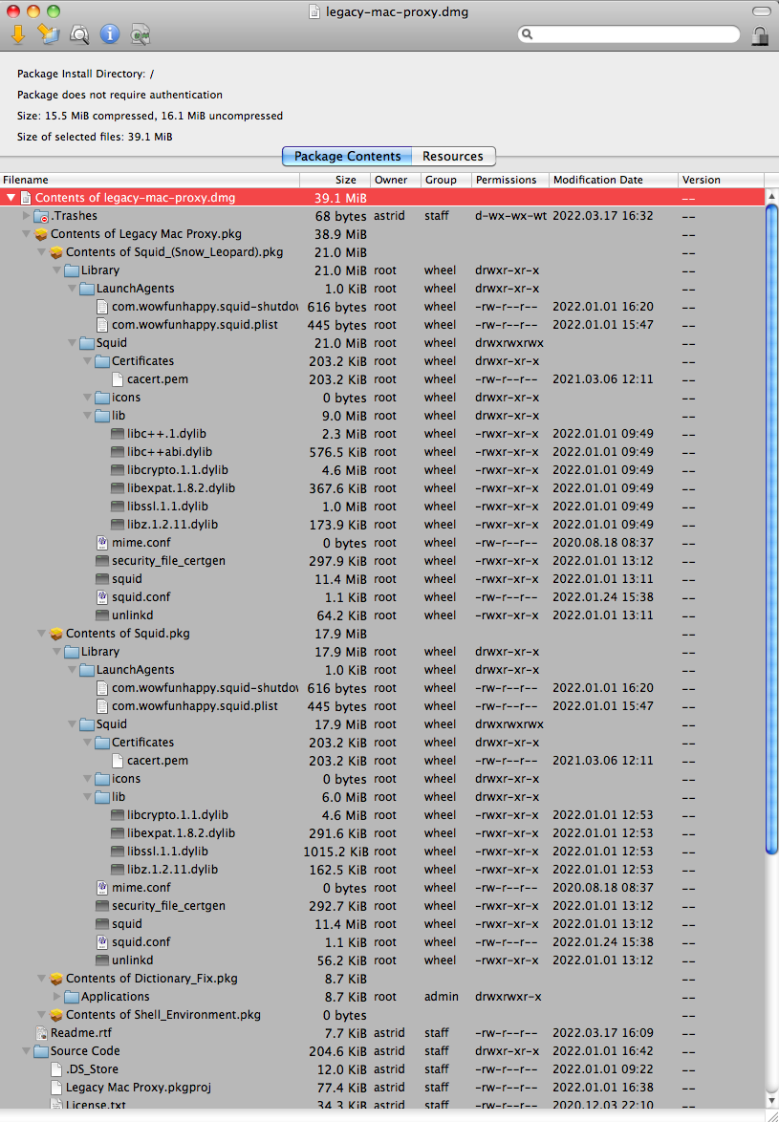The width and height of the screenshot is (779, 1122).
Task: Sort by the Filename column header
Action: [149, 180]
